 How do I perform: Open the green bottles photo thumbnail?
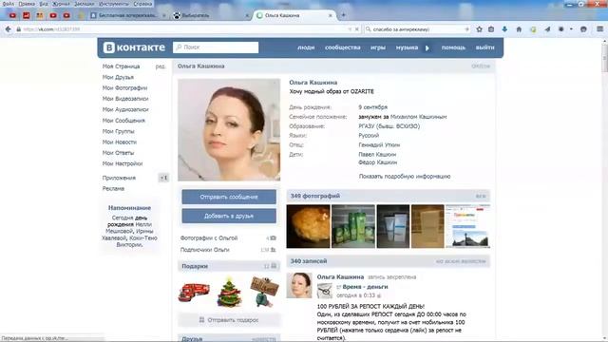(x=353, y=226)
